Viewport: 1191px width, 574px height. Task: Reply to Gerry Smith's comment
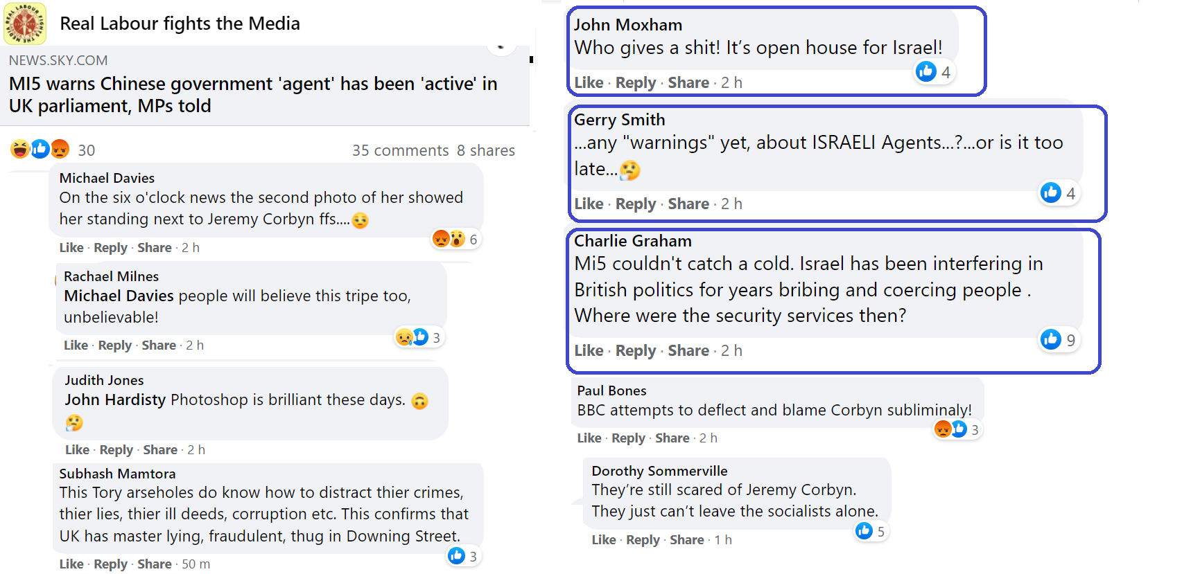[x=635, y=204]
